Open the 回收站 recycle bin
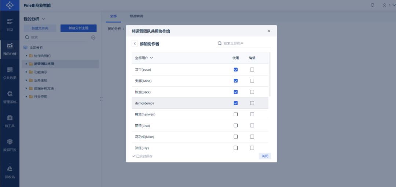This screenshot has width=396, height=187. (x=10, y=172)
